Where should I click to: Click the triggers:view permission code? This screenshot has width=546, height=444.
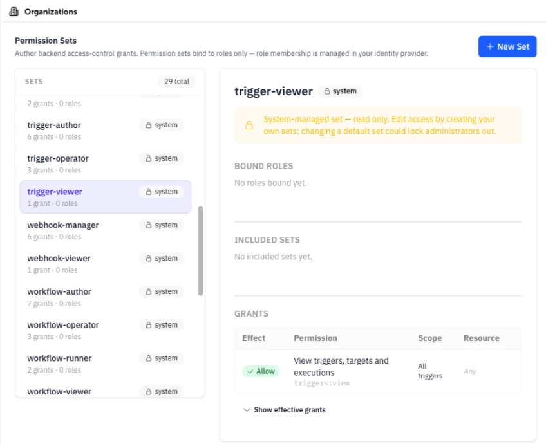point(321,383)
